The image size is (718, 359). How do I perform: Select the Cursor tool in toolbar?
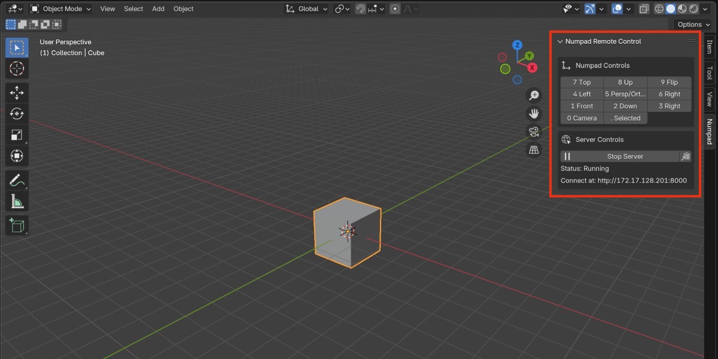17,69
